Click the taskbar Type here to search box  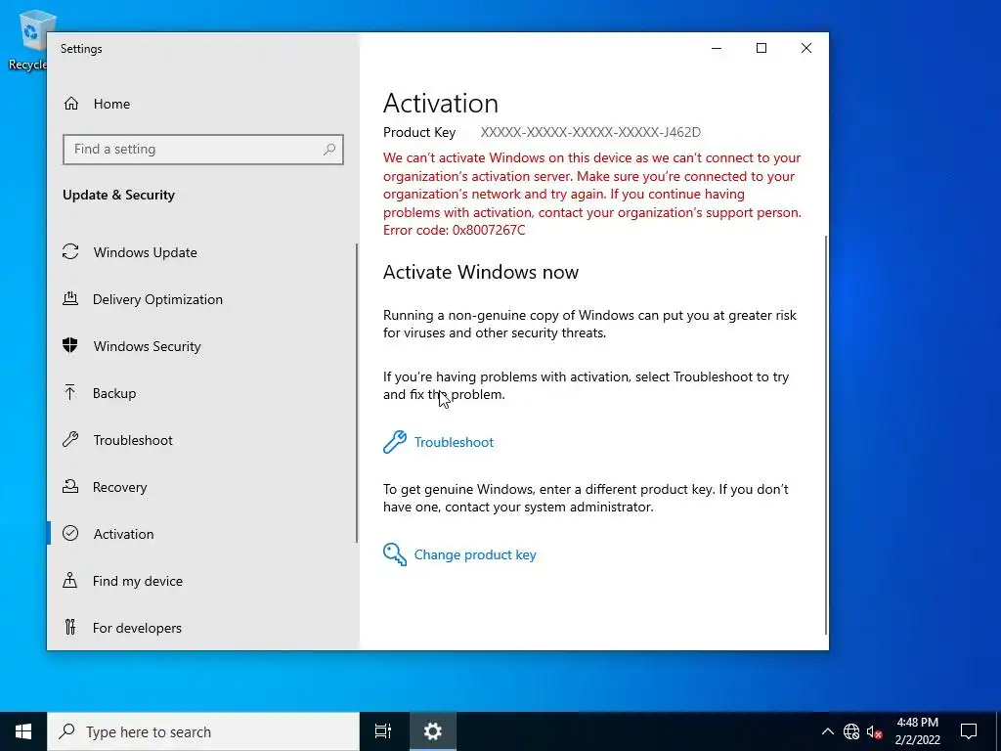pos(203,731)
